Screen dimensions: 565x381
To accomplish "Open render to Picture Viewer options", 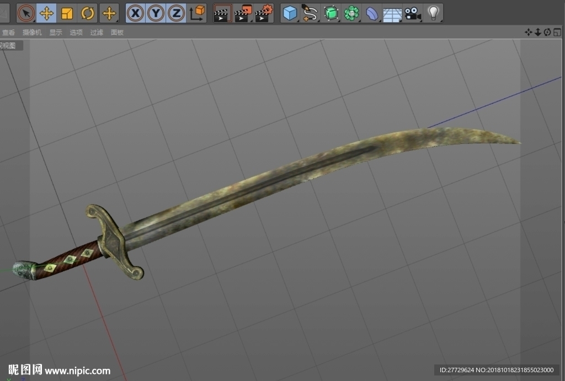I will pos(243,13).
